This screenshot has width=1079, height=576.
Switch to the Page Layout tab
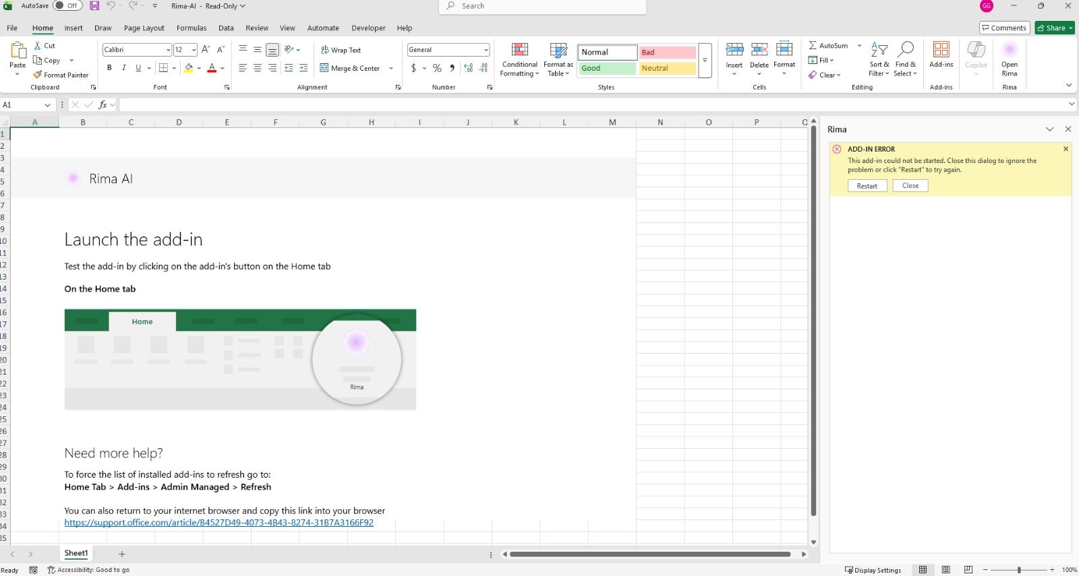pos(144,28)
